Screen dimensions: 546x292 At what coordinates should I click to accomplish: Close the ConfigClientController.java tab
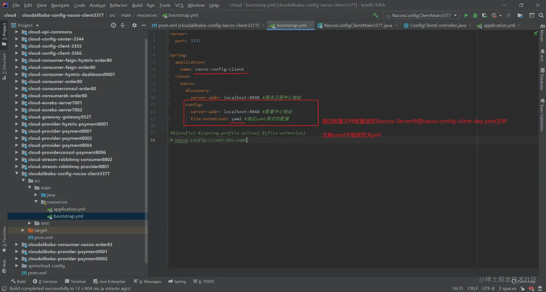coord(470,25)
